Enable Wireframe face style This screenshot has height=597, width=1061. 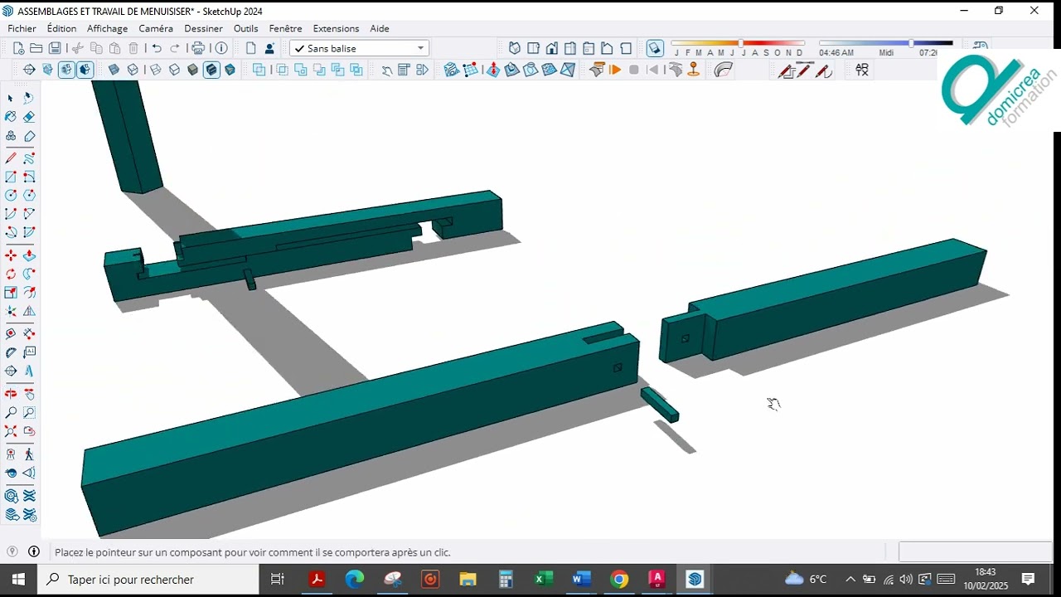[x=156, y=70]
